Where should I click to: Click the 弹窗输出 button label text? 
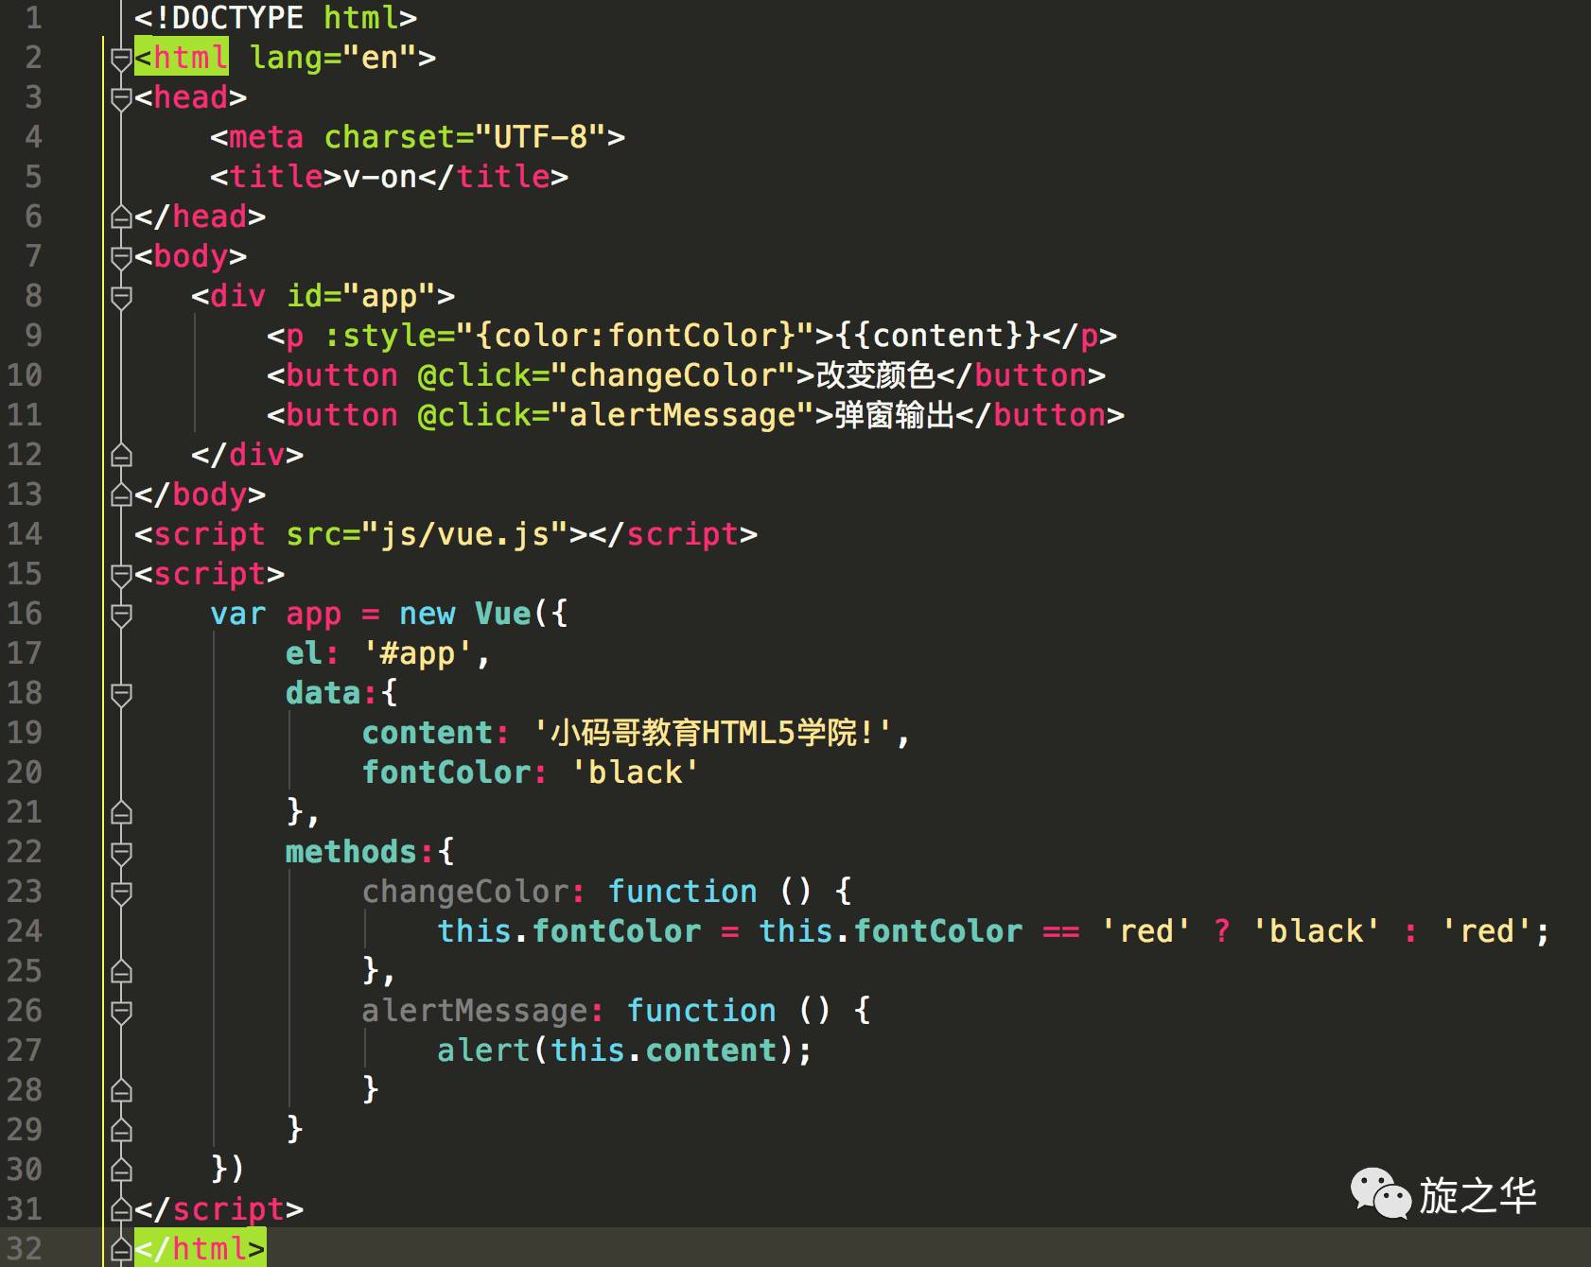tap(894, 415)
